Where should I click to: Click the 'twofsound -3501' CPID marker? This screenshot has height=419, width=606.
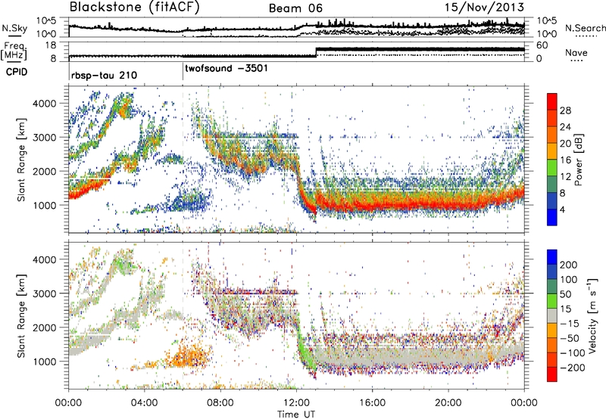click(226, 69)
